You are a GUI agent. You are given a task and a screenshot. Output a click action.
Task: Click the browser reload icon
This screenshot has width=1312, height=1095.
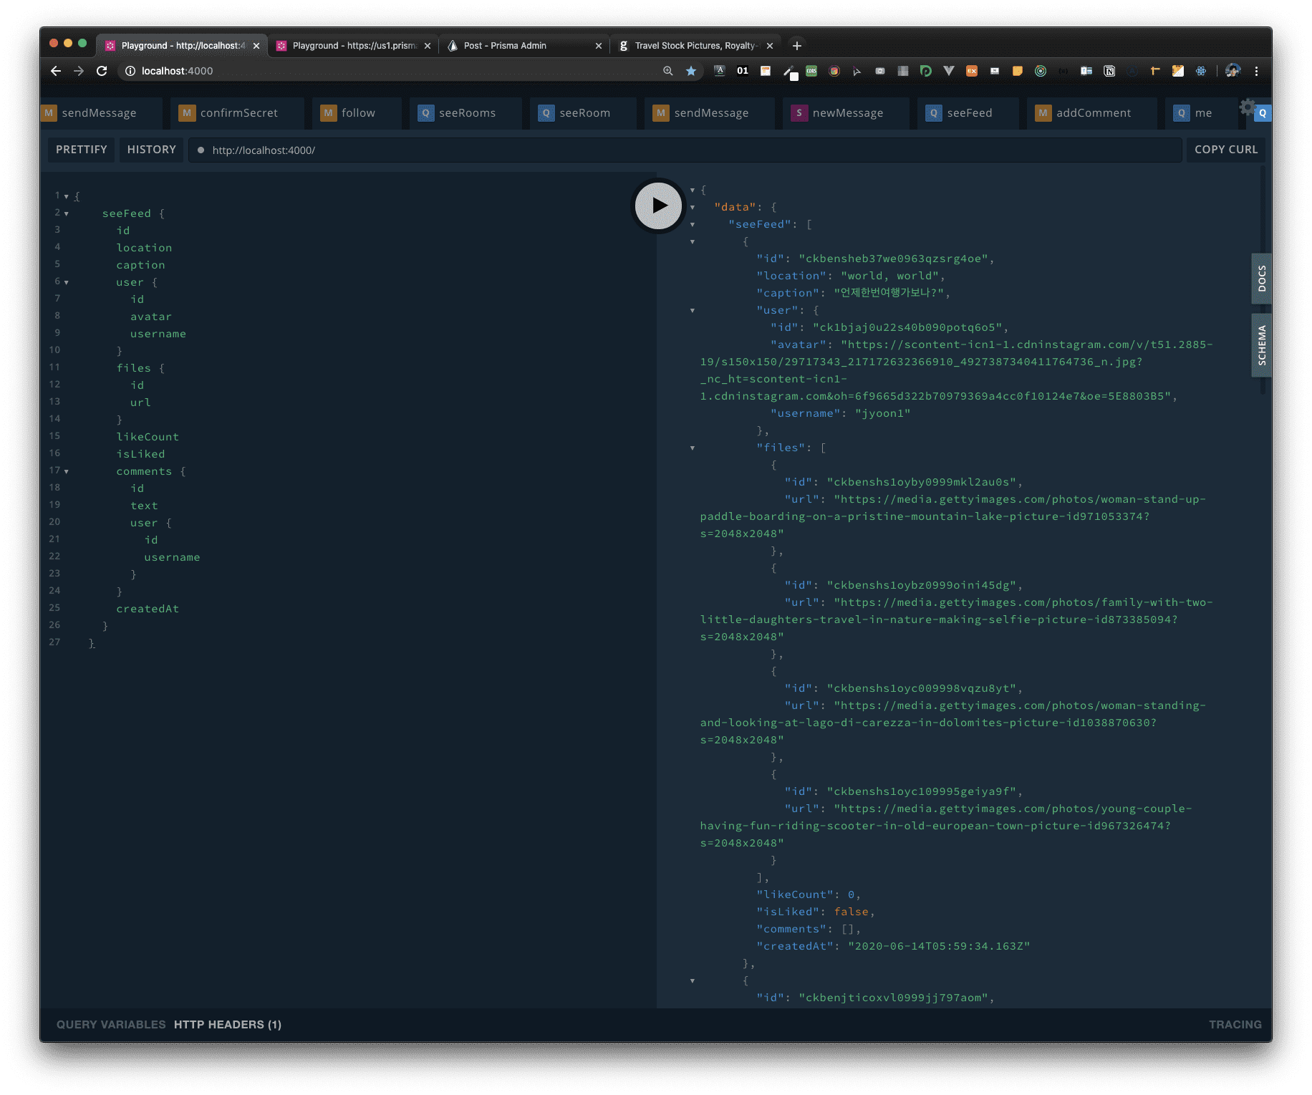pos(102,71)
